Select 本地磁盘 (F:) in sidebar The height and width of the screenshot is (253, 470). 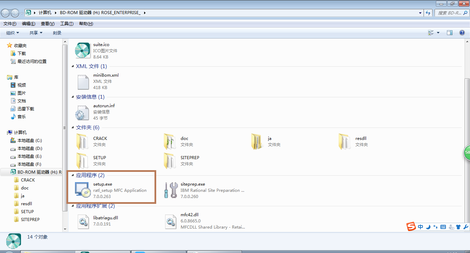pyautogui.click(x=30, y=164)
